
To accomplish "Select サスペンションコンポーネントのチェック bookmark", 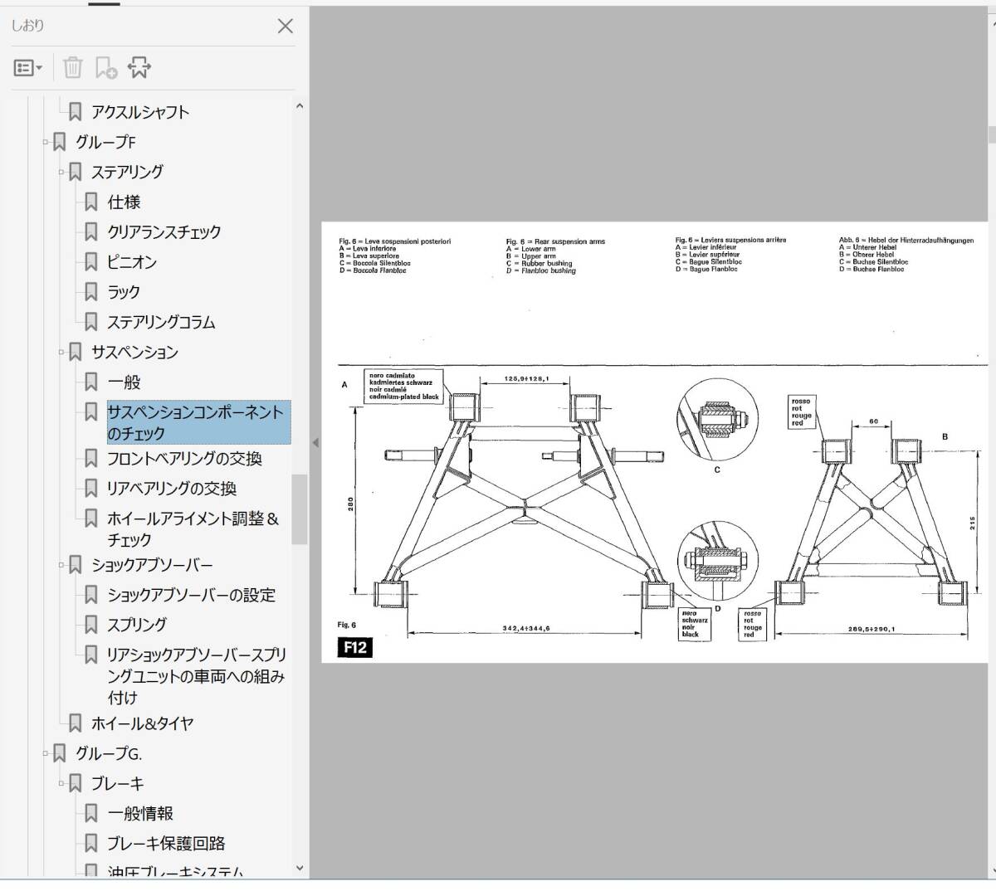I will click(198, 422).
